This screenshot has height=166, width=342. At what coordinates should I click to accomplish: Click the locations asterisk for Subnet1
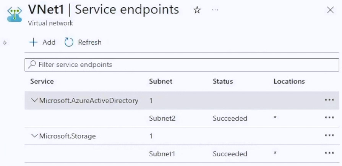tap(275, 153)
